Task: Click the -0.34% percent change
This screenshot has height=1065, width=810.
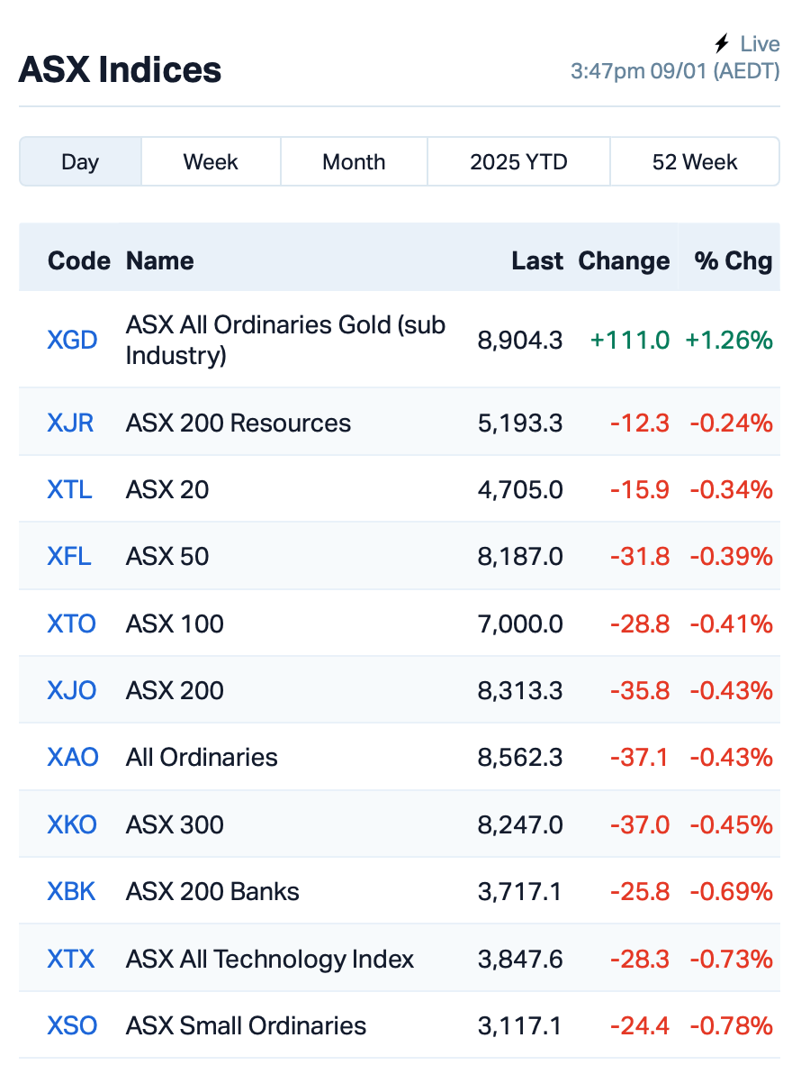Action: [x=732, y=489]
